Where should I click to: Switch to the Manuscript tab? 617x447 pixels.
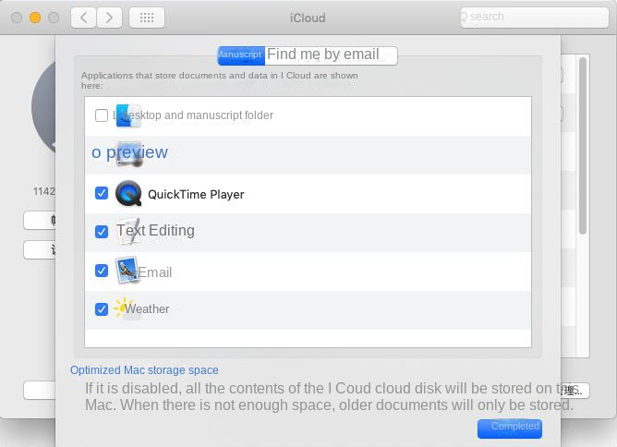(x=241, y=55)
